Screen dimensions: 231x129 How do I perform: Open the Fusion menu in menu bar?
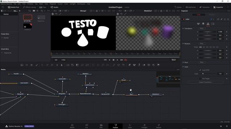point(60,4)
